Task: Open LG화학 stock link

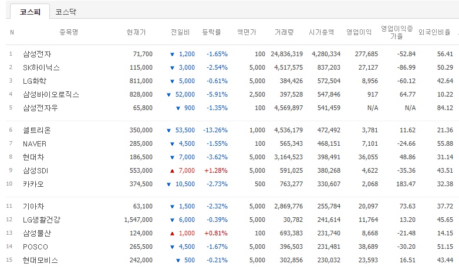Action: pyautogui.click(x=35, y=81)
